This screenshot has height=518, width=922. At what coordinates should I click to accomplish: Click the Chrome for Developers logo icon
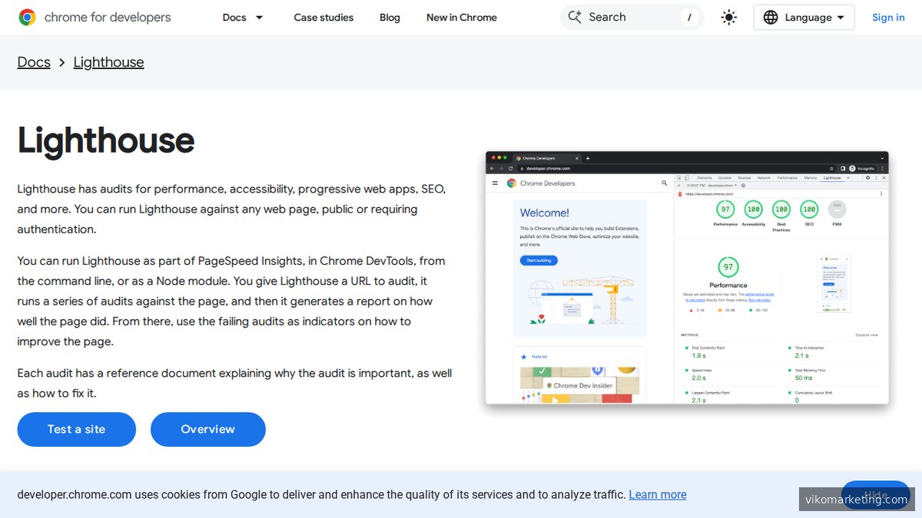27,16
